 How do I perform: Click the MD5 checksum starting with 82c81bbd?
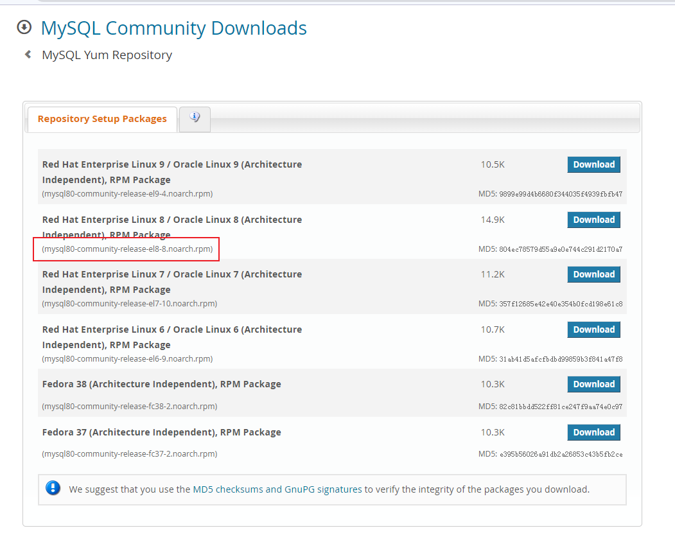[561, 407]
